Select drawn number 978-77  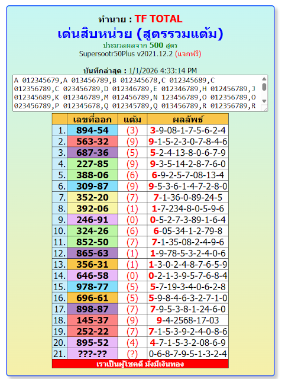point(92,287)
